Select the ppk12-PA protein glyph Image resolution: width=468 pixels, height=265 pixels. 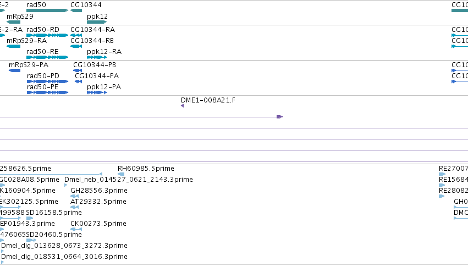point(97,93)
